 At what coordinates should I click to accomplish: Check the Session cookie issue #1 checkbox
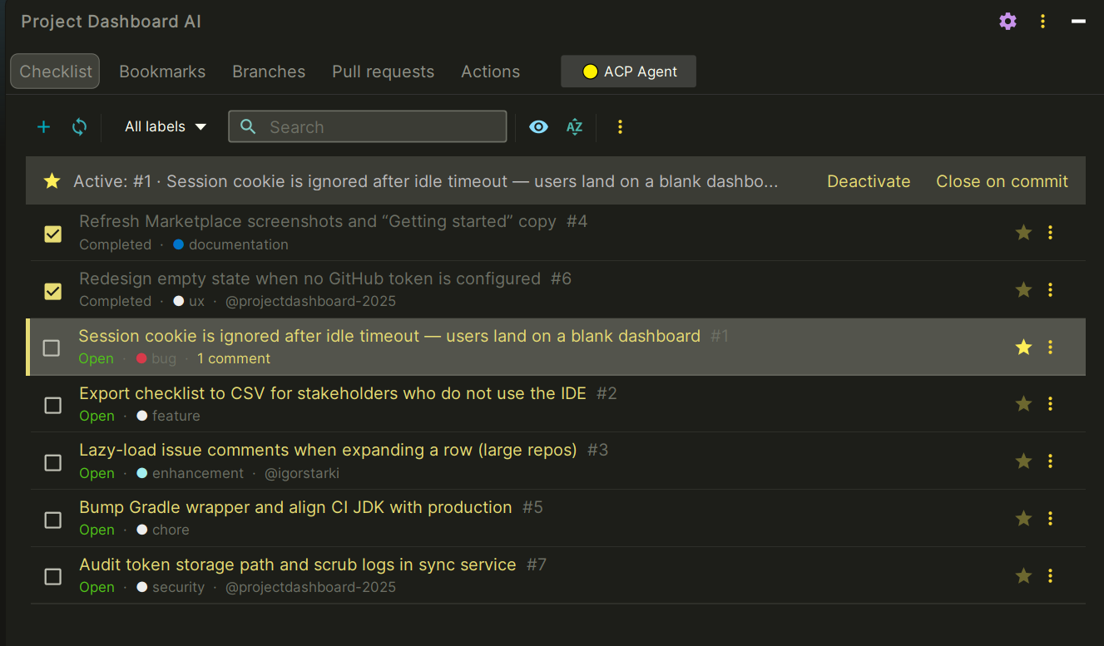52,348
